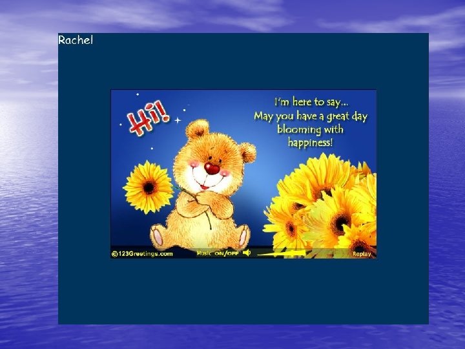
Task: Turn music OFF in the greeting card
Action: 233,253
